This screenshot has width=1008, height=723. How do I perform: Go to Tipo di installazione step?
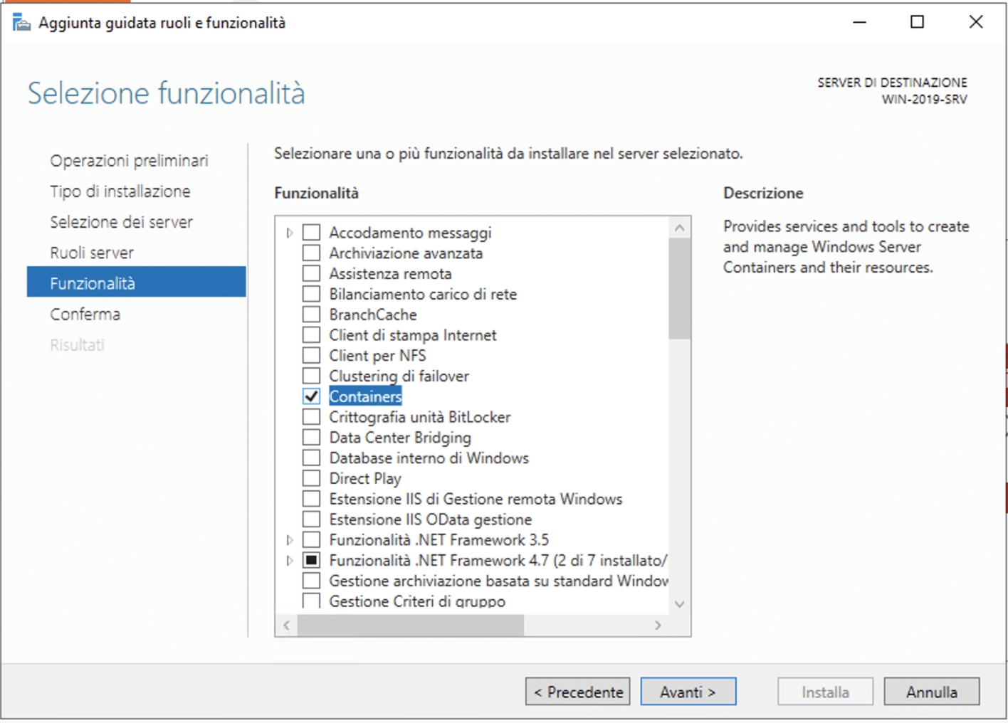click(x=120, y=191)
